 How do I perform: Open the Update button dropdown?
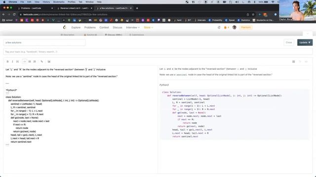[x=305, y=43]
